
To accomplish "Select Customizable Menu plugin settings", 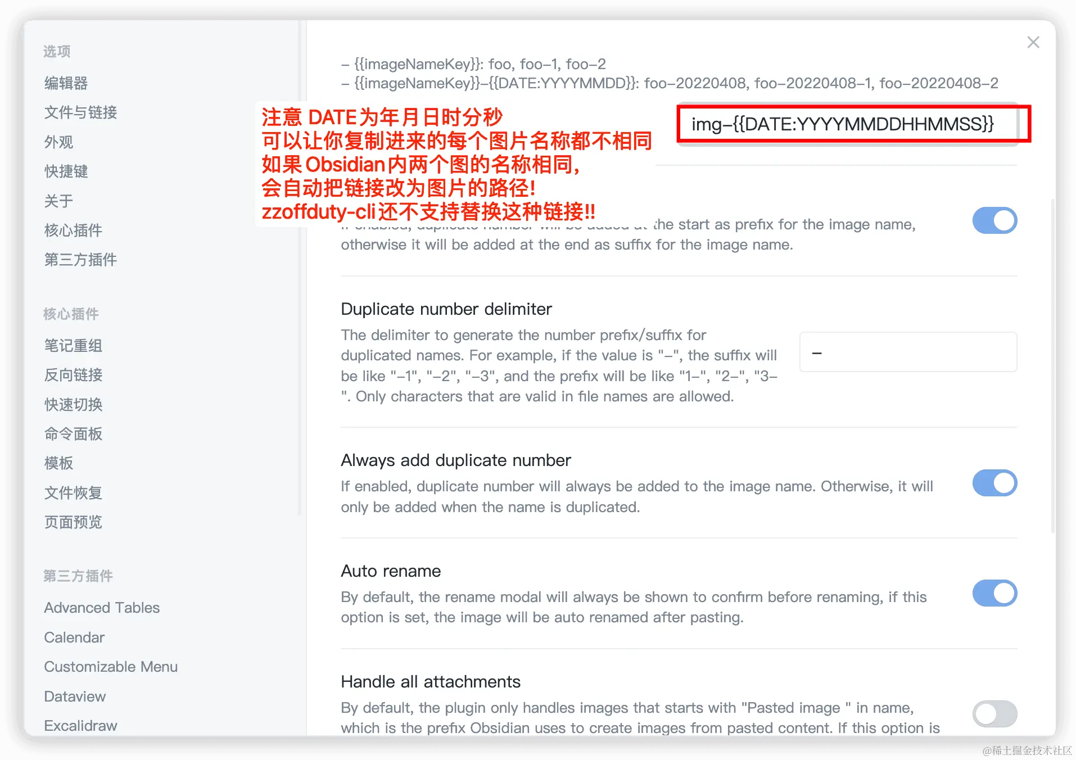I will 111,667.
